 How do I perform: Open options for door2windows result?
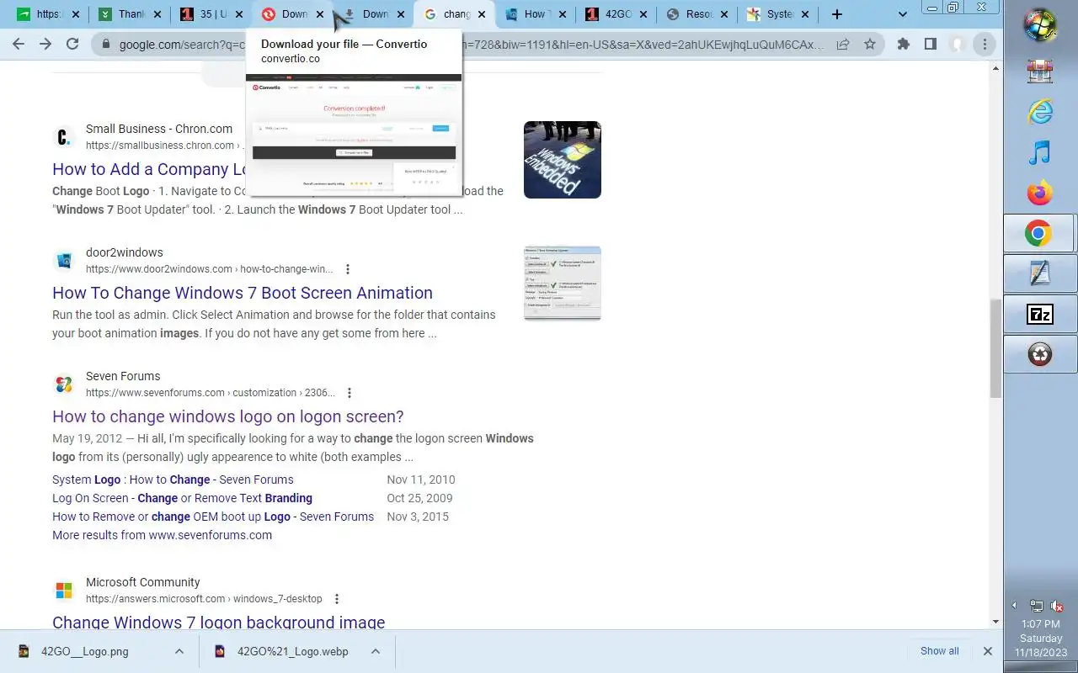coord(348,269)
